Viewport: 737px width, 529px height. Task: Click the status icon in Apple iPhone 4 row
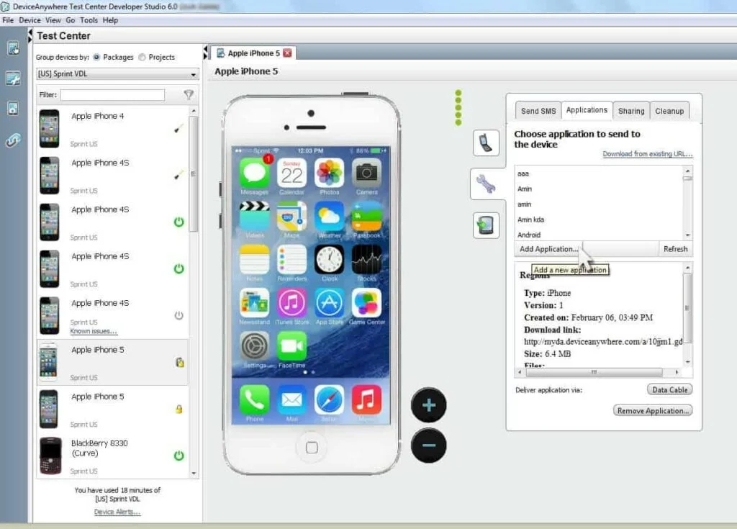178,128
